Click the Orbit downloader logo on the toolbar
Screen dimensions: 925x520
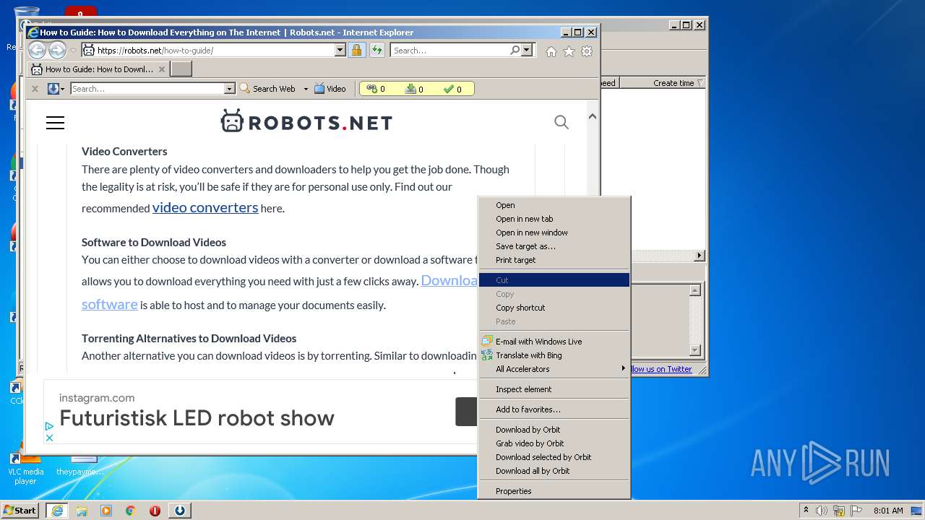[x=53, y=89]
